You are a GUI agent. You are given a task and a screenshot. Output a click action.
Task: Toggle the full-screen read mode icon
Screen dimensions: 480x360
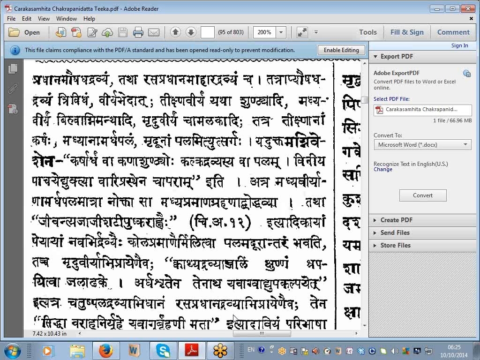coord(302,32)
